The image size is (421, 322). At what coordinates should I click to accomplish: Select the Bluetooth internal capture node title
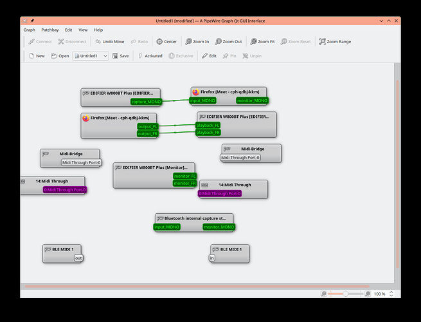point(195,218)
